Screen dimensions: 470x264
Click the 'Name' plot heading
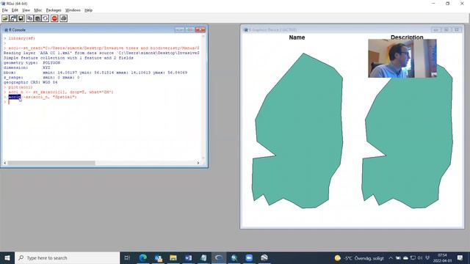click(297, 37)
